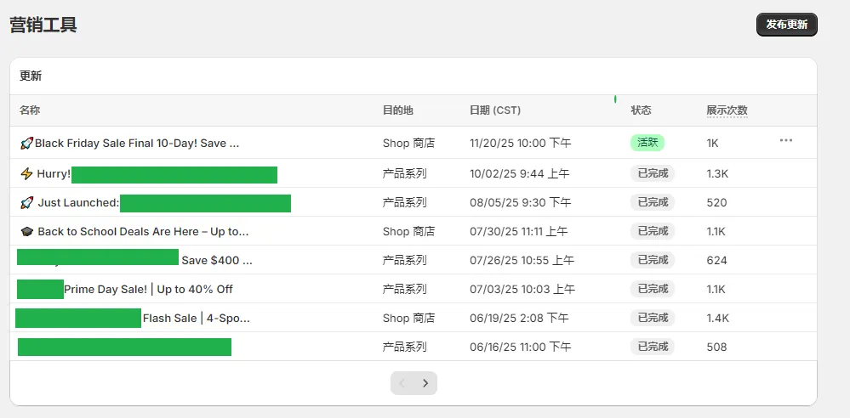Click the rocket icon before Just Launched
850x418 pixels.
tap(26, 203)
